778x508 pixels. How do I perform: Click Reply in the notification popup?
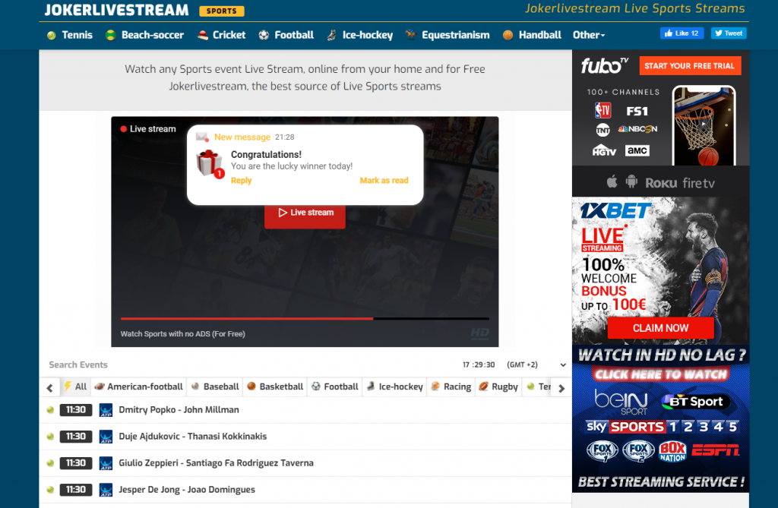point(241,181)
